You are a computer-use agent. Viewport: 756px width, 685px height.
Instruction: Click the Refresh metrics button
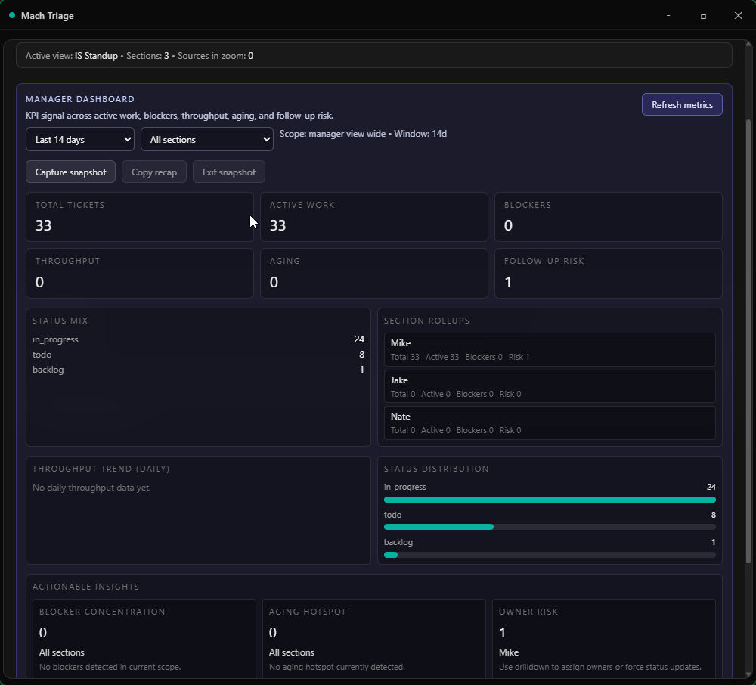pyautogui.click(x=682, y=104)
